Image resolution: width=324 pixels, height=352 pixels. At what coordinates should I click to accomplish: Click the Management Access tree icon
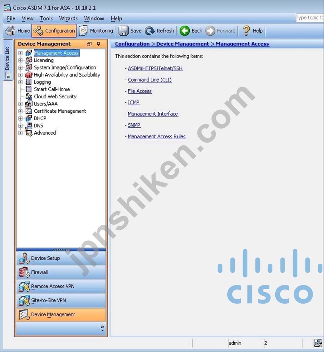[29, 53]
